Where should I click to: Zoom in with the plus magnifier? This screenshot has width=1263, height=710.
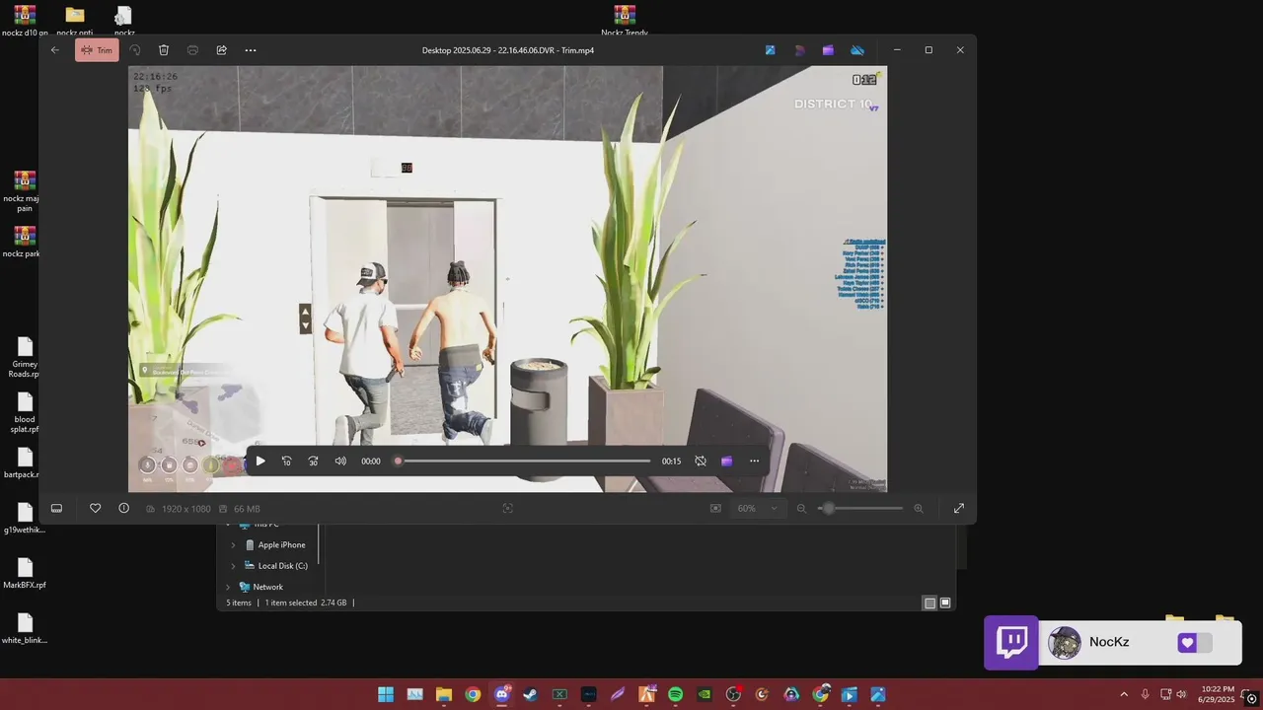coord(919,509)
